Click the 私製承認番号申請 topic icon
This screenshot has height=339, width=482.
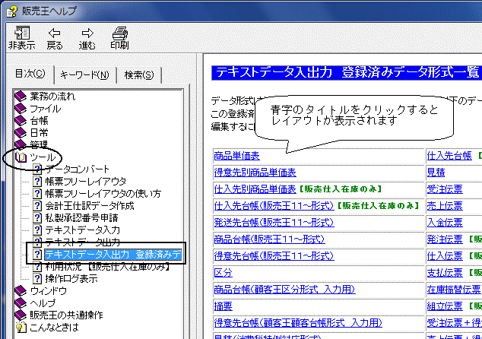point(37,218)
